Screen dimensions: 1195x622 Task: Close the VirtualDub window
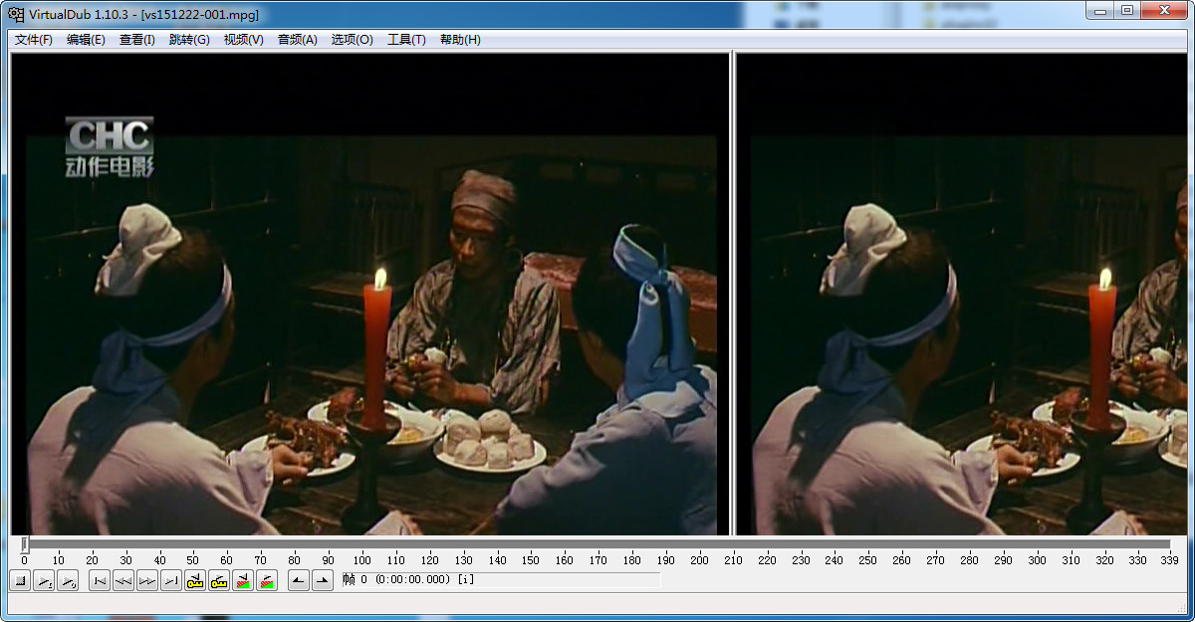point(1163,11)
